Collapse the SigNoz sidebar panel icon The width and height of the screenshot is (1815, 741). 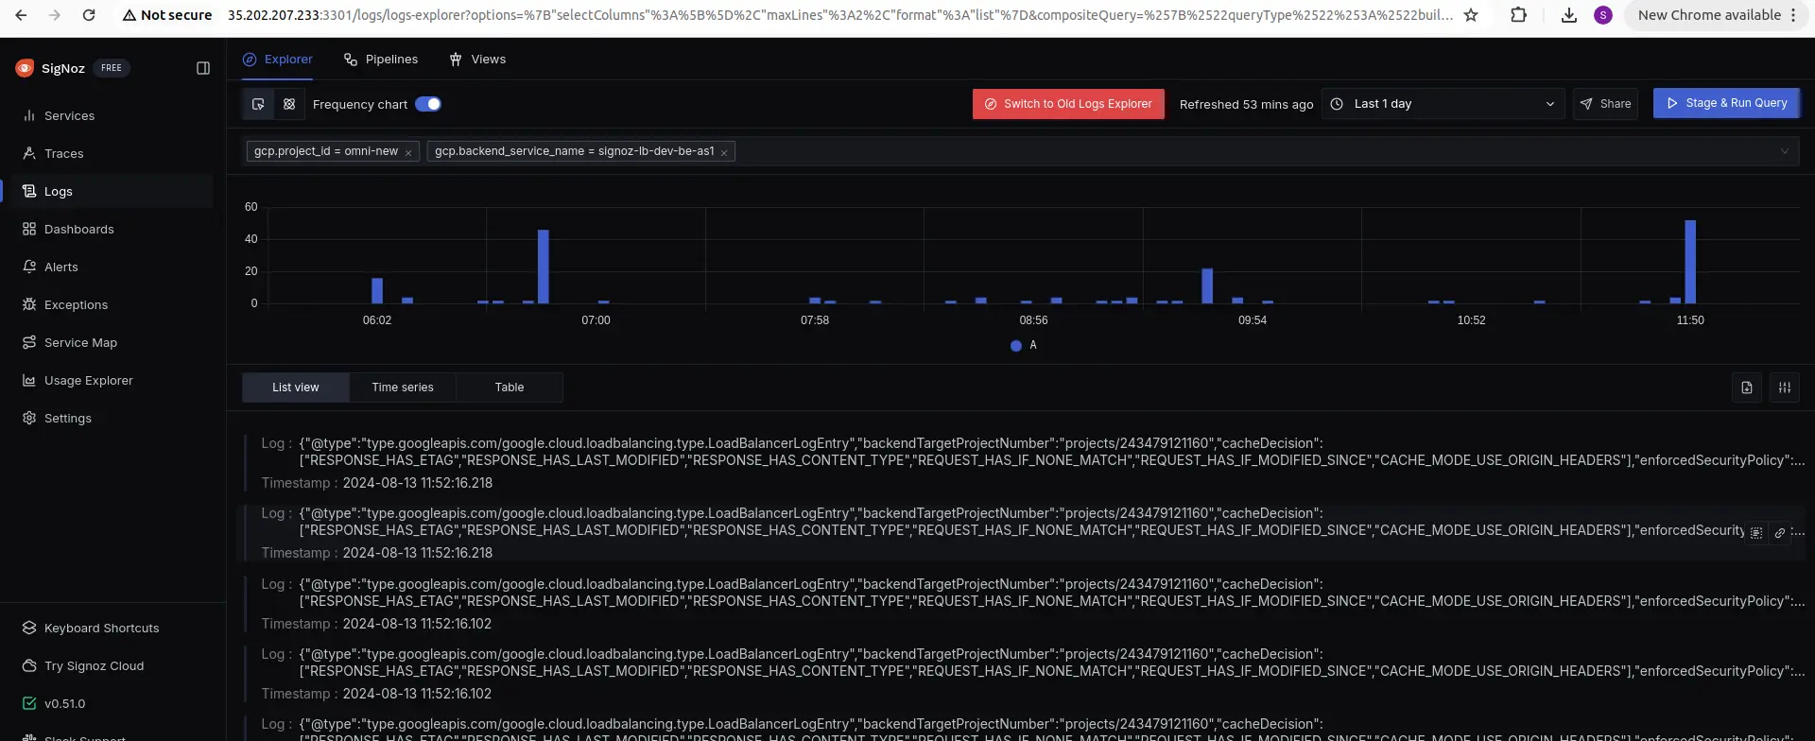click(x=202, y=68)
